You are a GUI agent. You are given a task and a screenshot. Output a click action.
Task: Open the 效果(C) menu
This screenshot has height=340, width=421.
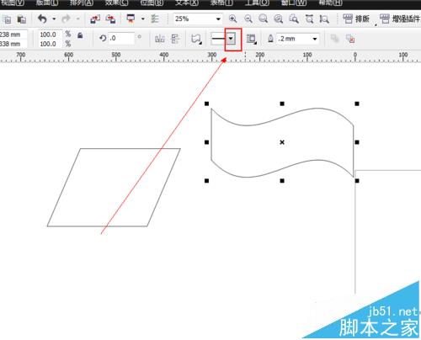(116, 3)
